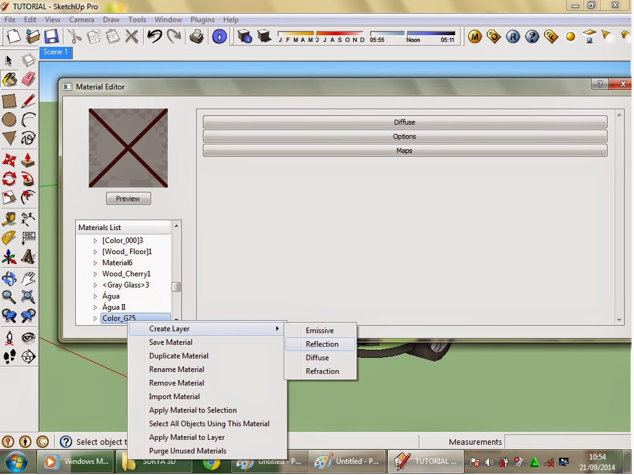Select the Look Around eye tool
The image size is (634, 475).
[28, 337]
